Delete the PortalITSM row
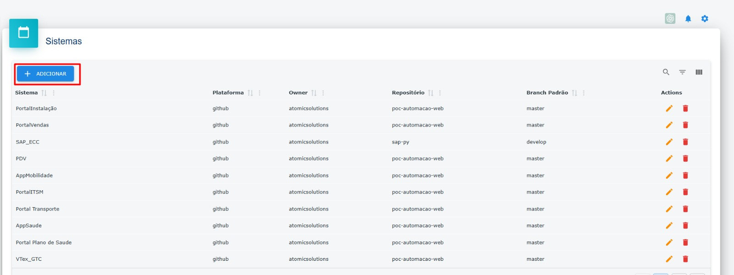The height and width of the screenshot is (275, 734). pyautogui.click(x=685, y=192)
